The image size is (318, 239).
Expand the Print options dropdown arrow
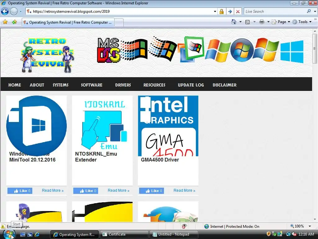(x=268, y=22)
